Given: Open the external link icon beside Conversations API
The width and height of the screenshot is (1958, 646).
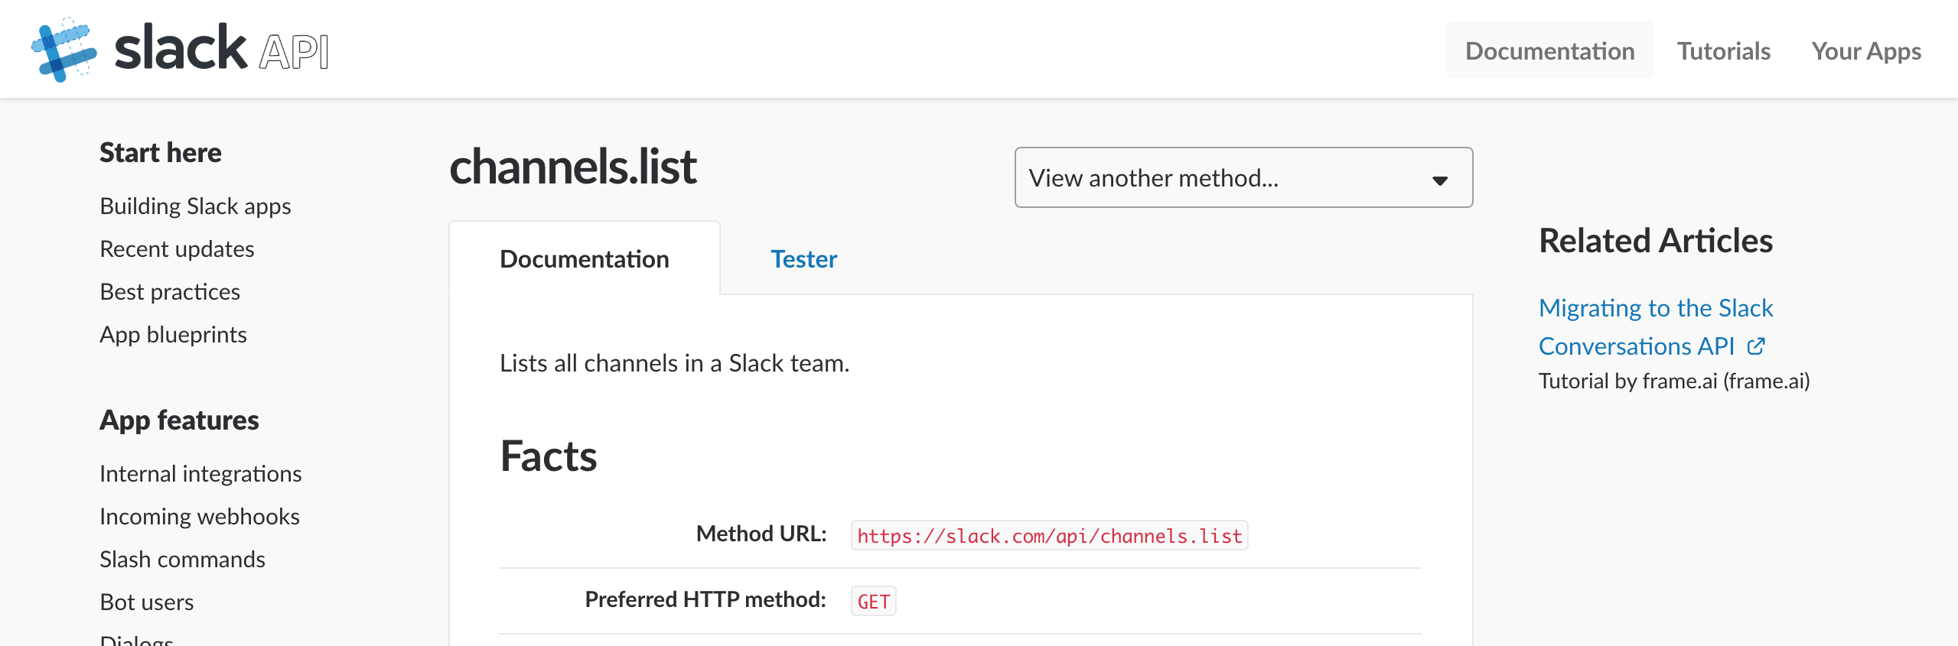Looking at the screenshot, I should tap(1756, 346).
